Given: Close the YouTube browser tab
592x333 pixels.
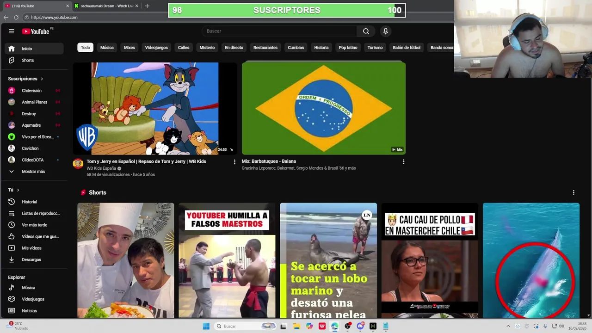Looking at the screenshot, I should point(68,6).
